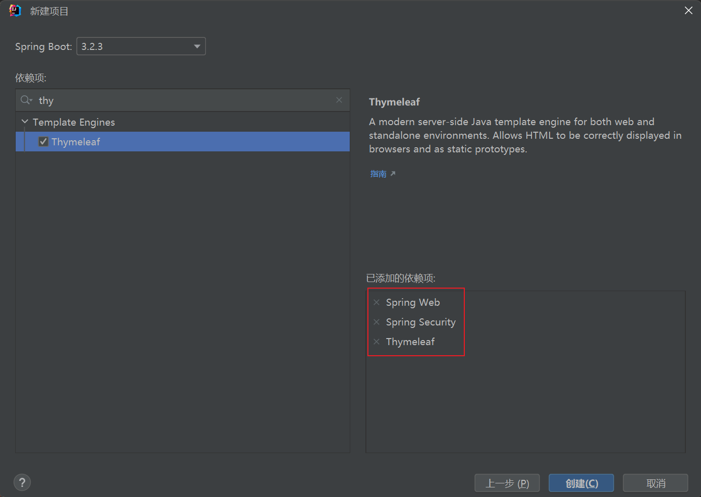
Task: Select Spring Security in added dependencies
Action: pyautogui.click(x=421, y=322)
